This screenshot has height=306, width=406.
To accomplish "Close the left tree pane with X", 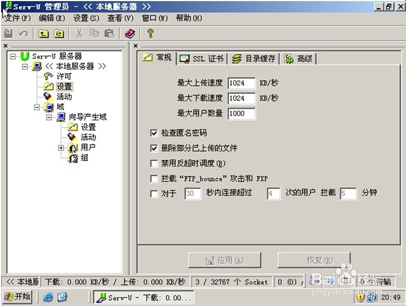I will [6, 46].
